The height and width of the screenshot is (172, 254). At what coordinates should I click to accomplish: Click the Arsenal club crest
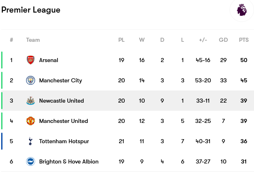[x=31, y=60]
